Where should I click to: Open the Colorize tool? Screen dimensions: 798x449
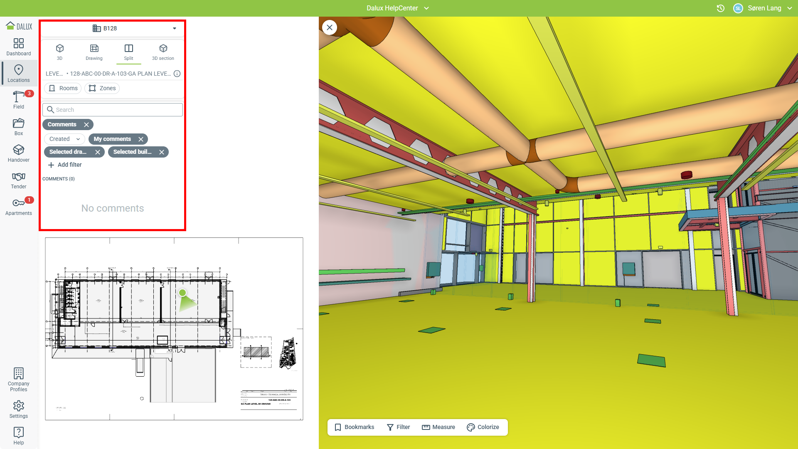[x=483, y=427]
